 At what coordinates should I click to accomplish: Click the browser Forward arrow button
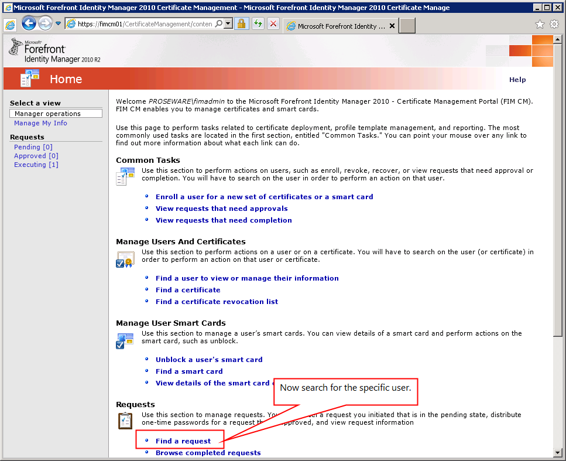tap(45, 24)
